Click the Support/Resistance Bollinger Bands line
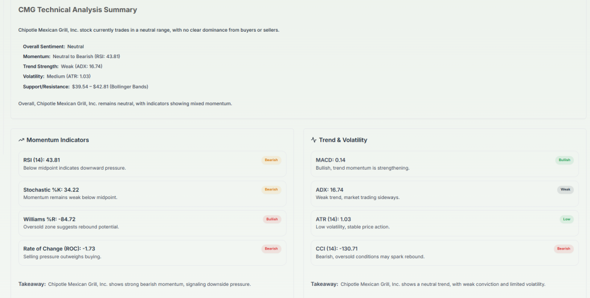The image size is (590, 298). [85, 86]
